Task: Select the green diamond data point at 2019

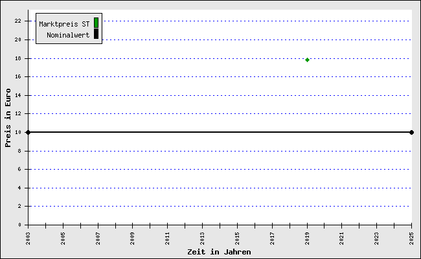Action: coord(307,60)
